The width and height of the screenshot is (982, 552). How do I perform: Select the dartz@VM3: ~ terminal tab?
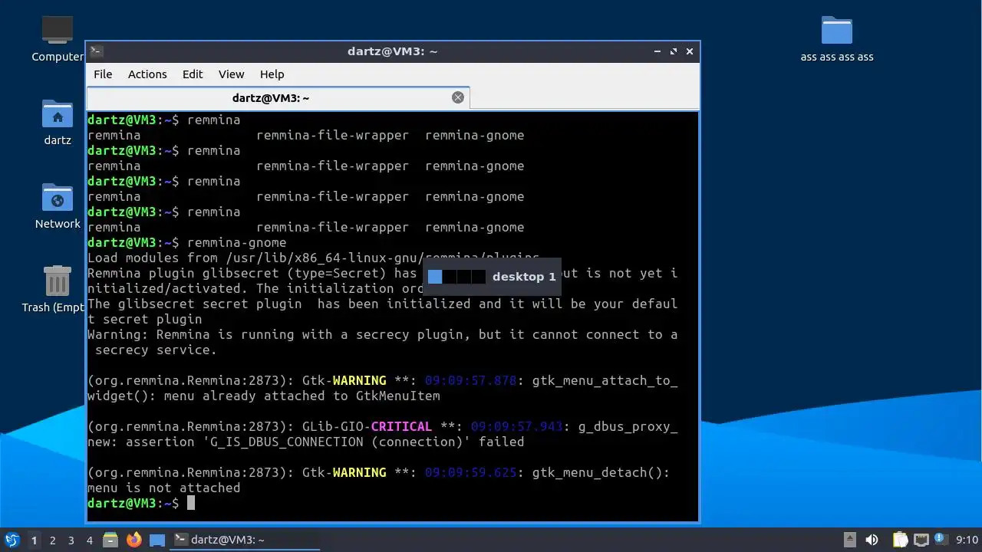click(x=278, y=98)
